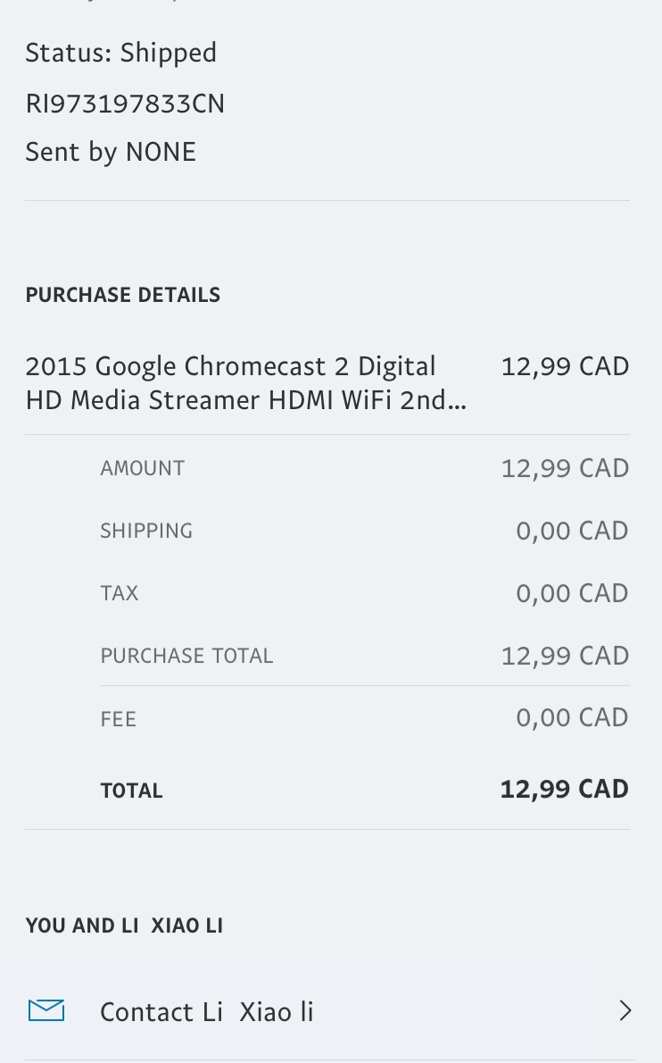Image resolution: width=662 pixels, height=1063 pixels.
Task: Tap the FEE value 0,00 CAD
Action: [x=572, y=718]
